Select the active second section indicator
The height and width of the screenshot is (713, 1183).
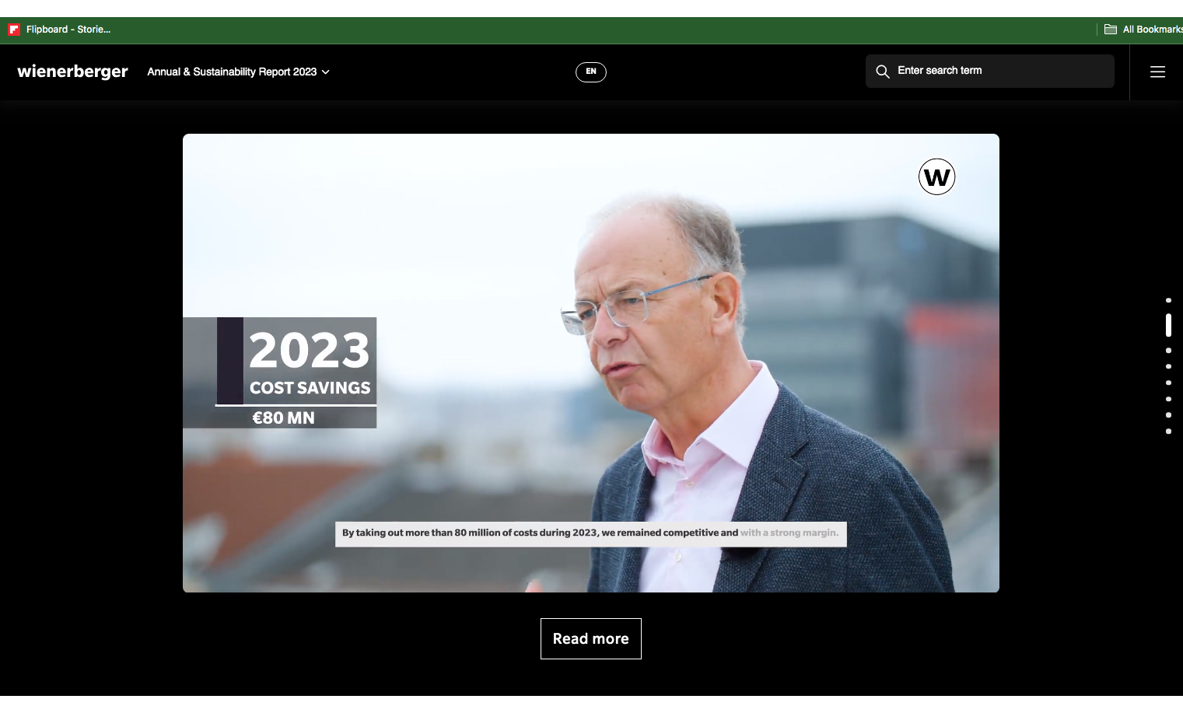[x=1168, y=325]
